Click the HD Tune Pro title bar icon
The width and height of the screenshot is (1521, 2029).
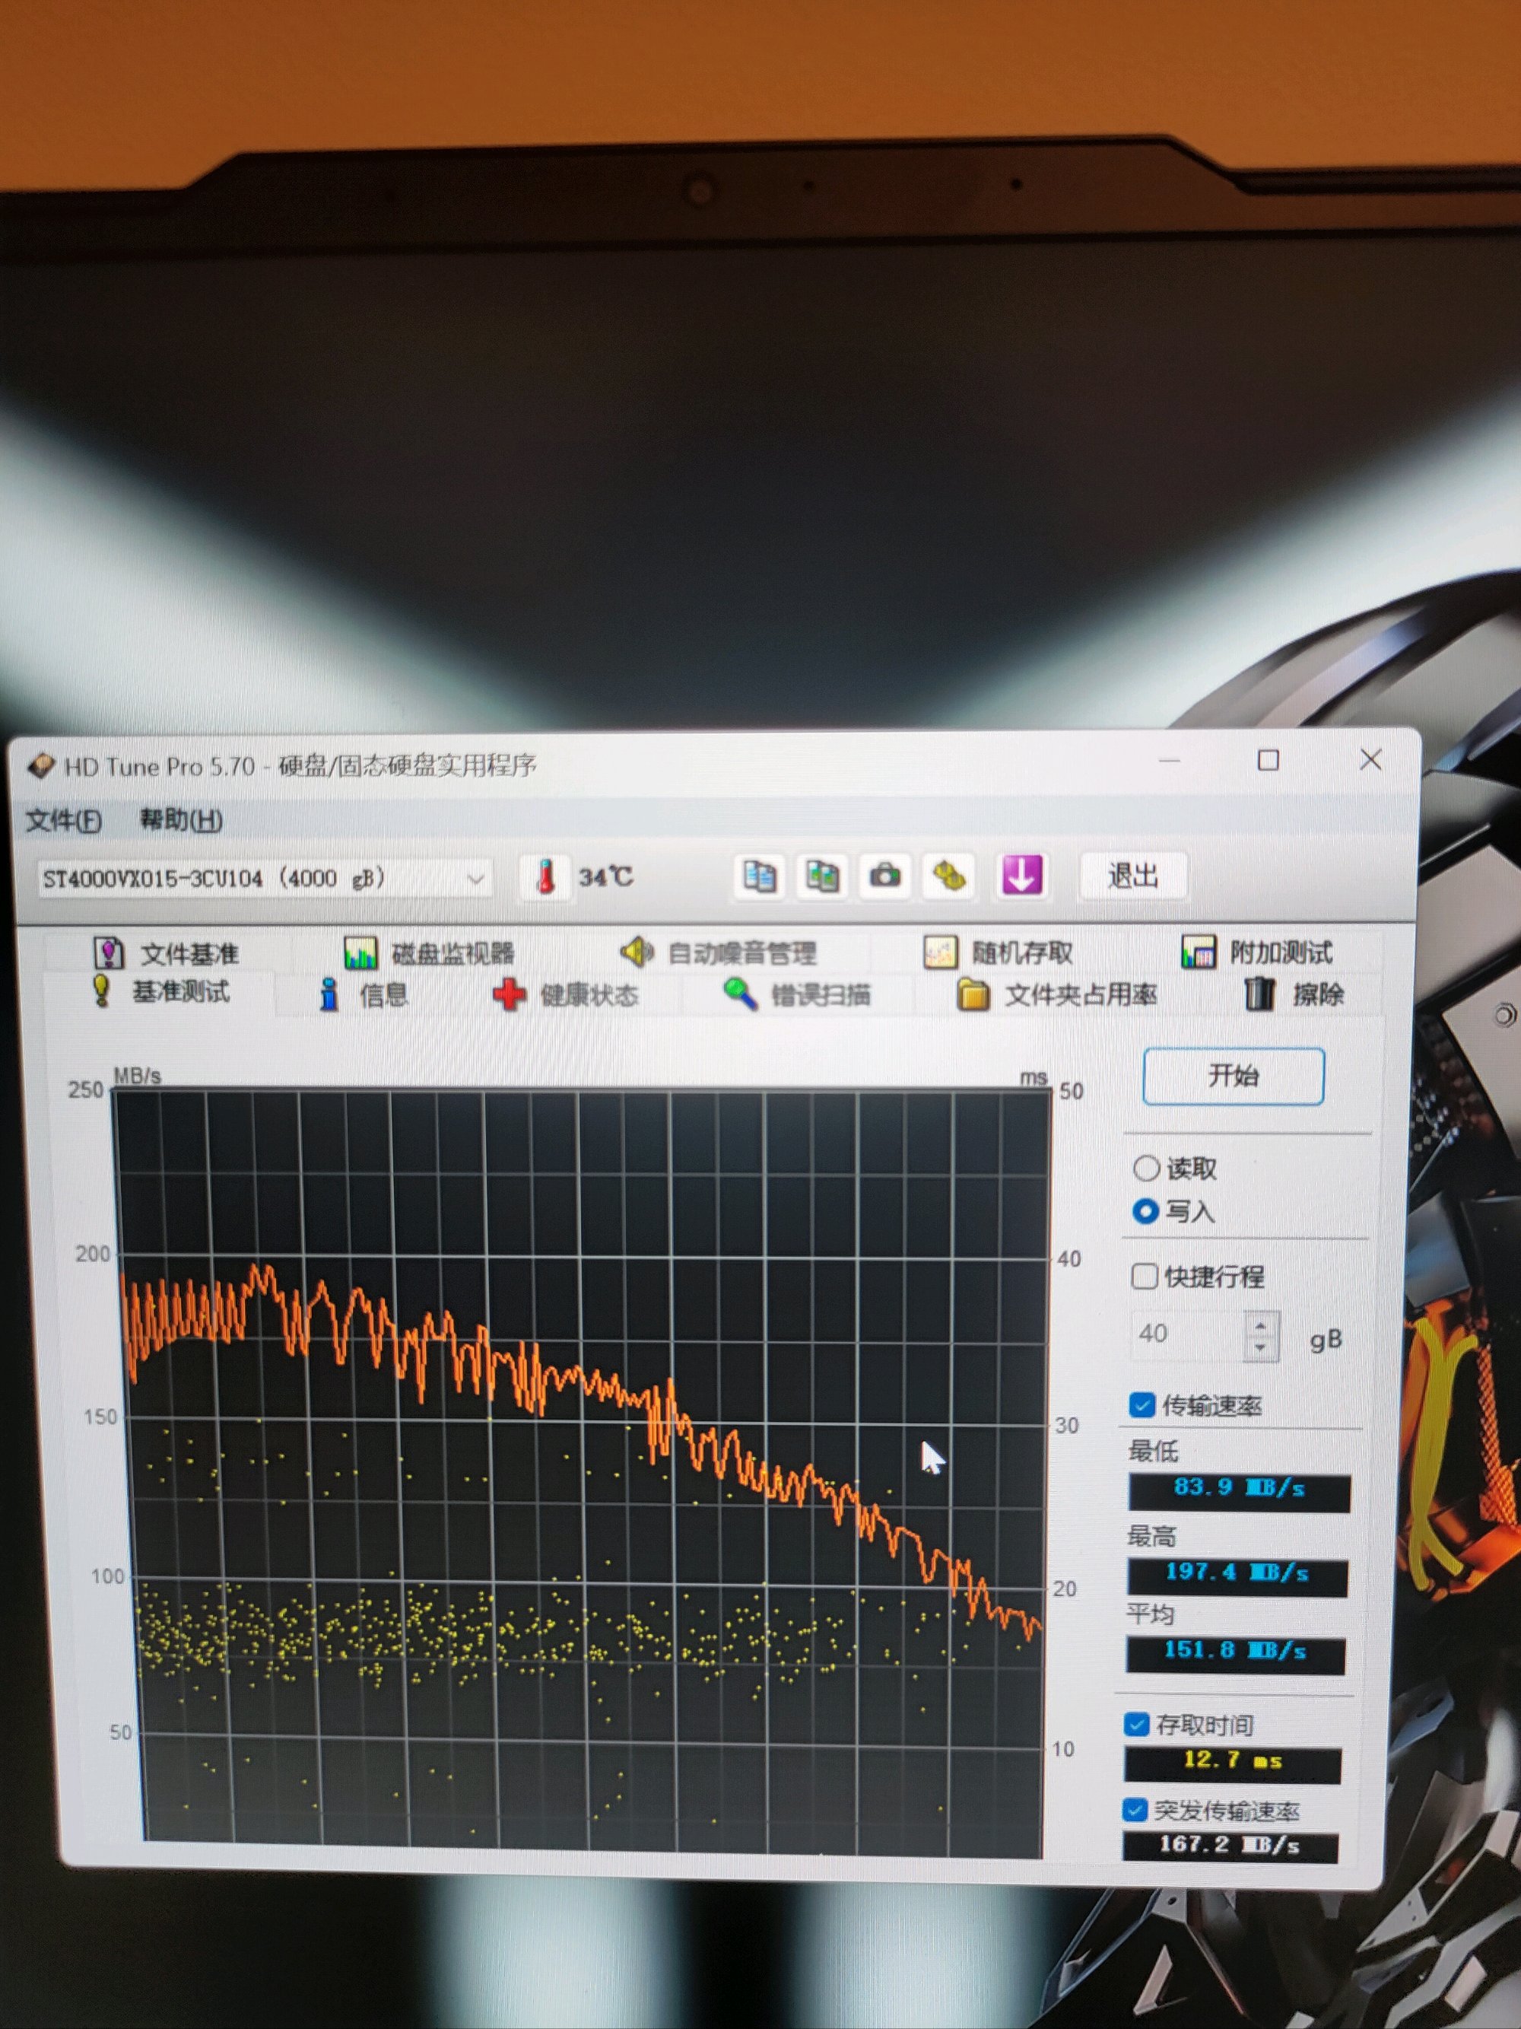click(40, 766)
